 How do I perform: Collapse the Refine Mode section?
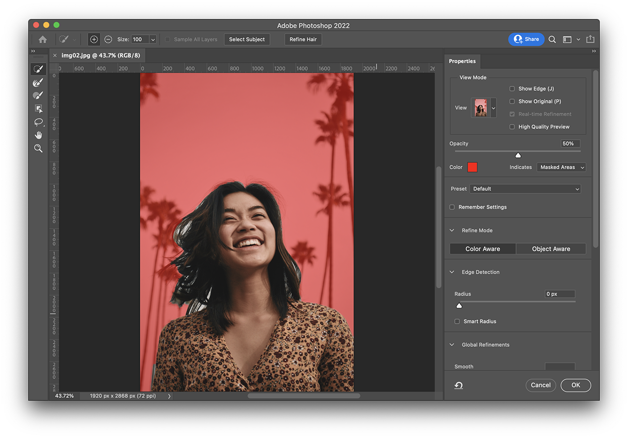pyautogui.click(x=452, y=231)
